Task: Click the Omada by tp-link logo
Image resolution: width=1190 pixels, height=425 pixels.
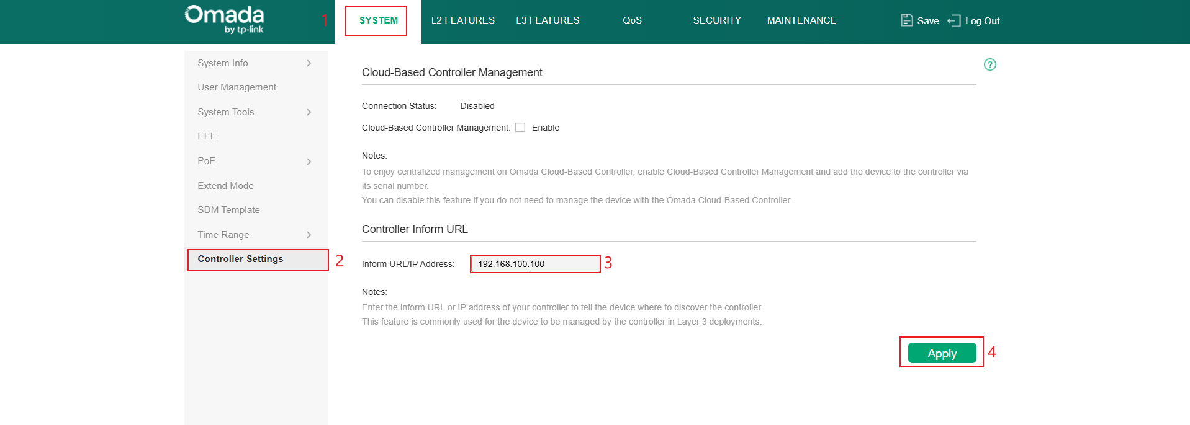Action: pos(224,19)
